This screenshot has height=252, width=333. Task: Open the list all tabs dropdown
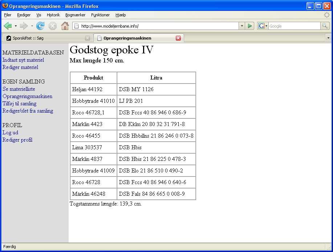(x=328, y=38)
